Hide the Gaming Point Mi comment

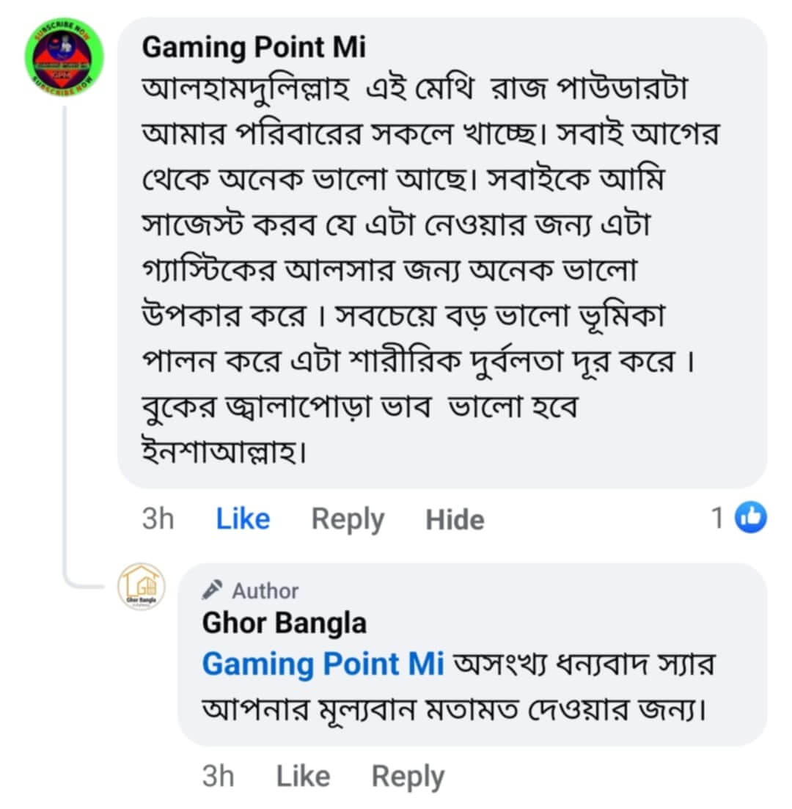pos(455,520)
